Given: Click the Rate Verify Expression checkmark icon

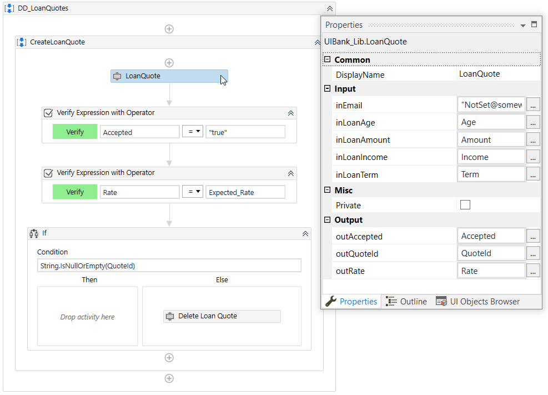Looking at the screenshot, I should [48, 173].
